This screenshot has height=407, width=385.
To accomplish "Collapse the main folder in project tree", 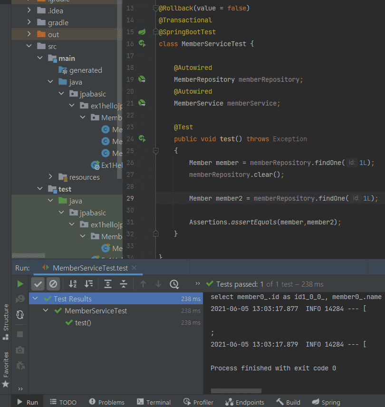I will pos(40,58).
